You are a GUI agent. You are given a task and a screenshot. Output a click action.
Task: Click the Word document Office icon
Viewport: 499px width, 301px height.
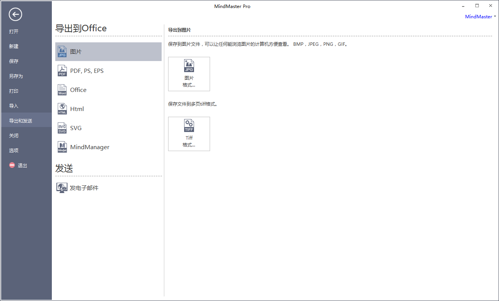62,90
